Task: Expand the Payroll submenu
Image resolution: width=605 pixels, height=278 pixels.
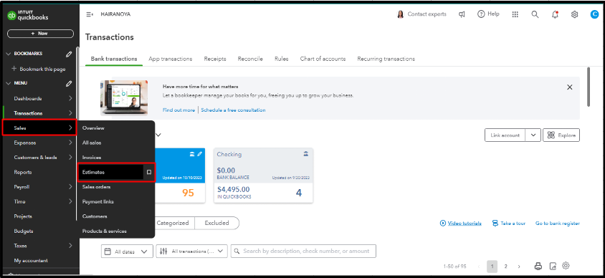Action: 70,186
